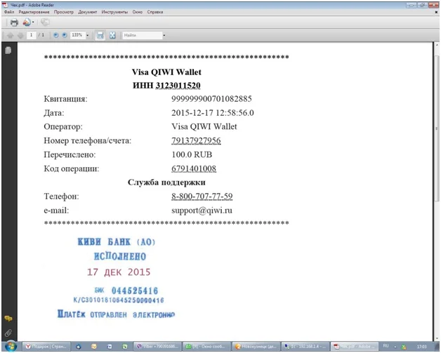Image resolution: width=441 pixels, height=353 pixels.
Task: Open the Документ menu
Action: pyautogui.click(x=88, y=12)
